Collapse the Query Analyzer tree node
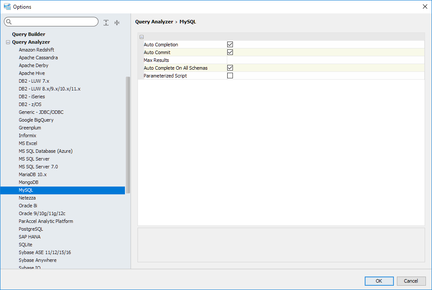The image size is (432, 290). pos(8,42)
